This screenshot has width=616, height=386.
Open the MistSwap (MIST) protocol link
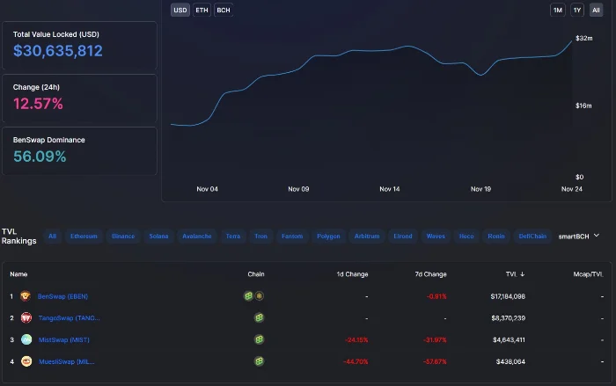point(64,339)
